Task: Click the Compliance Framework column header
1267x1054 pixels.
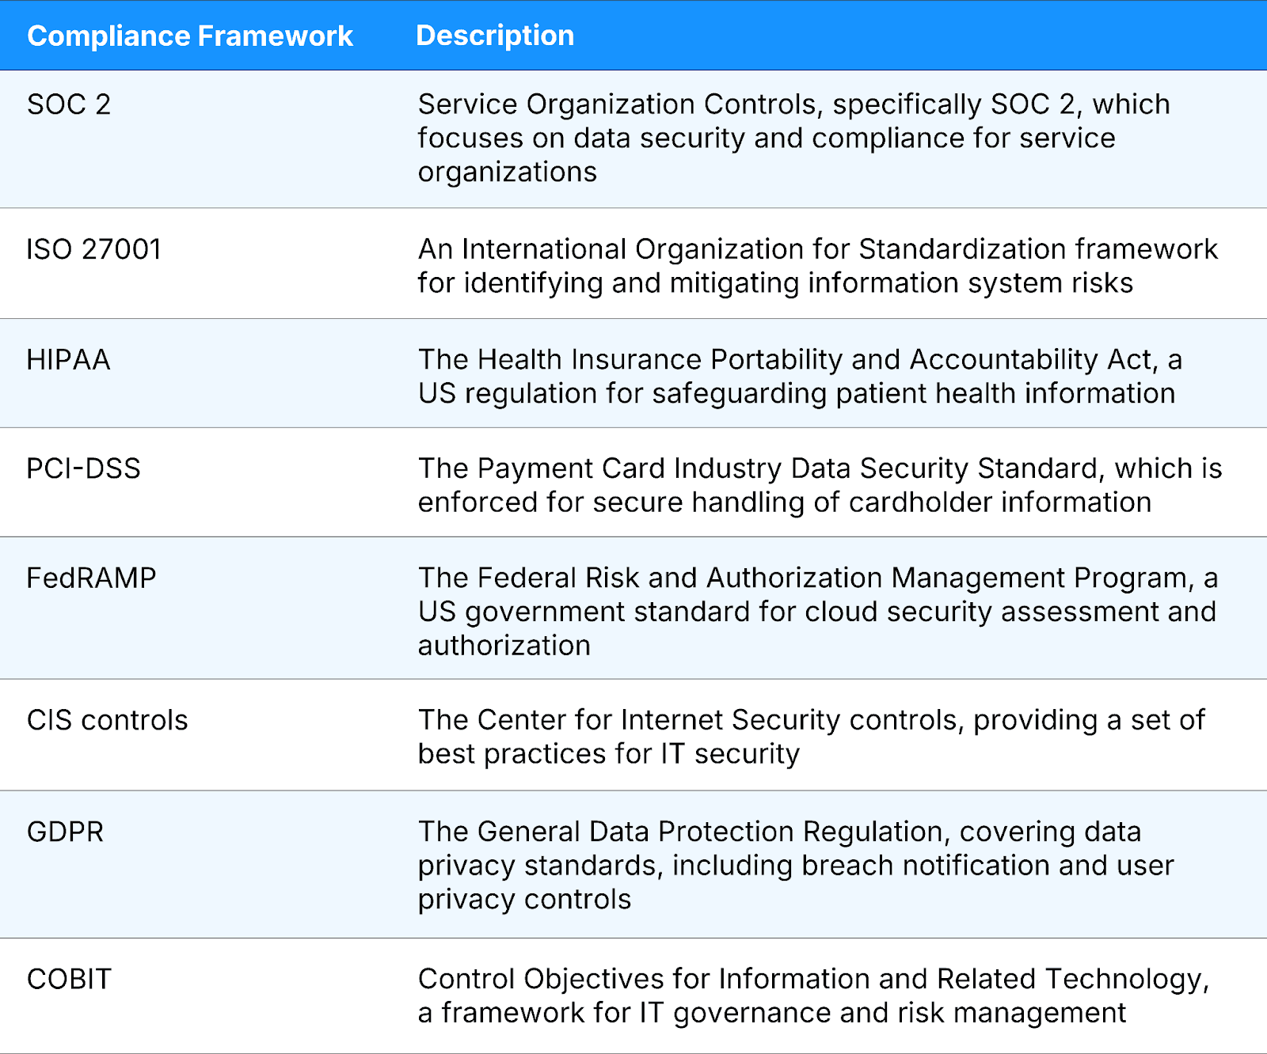Action: (x=190, y=36)
